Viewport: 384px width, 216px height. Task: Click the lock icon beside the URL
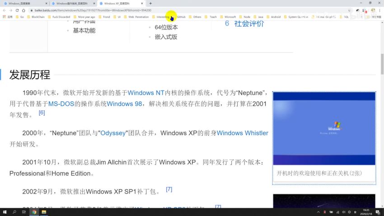(31, 10)
